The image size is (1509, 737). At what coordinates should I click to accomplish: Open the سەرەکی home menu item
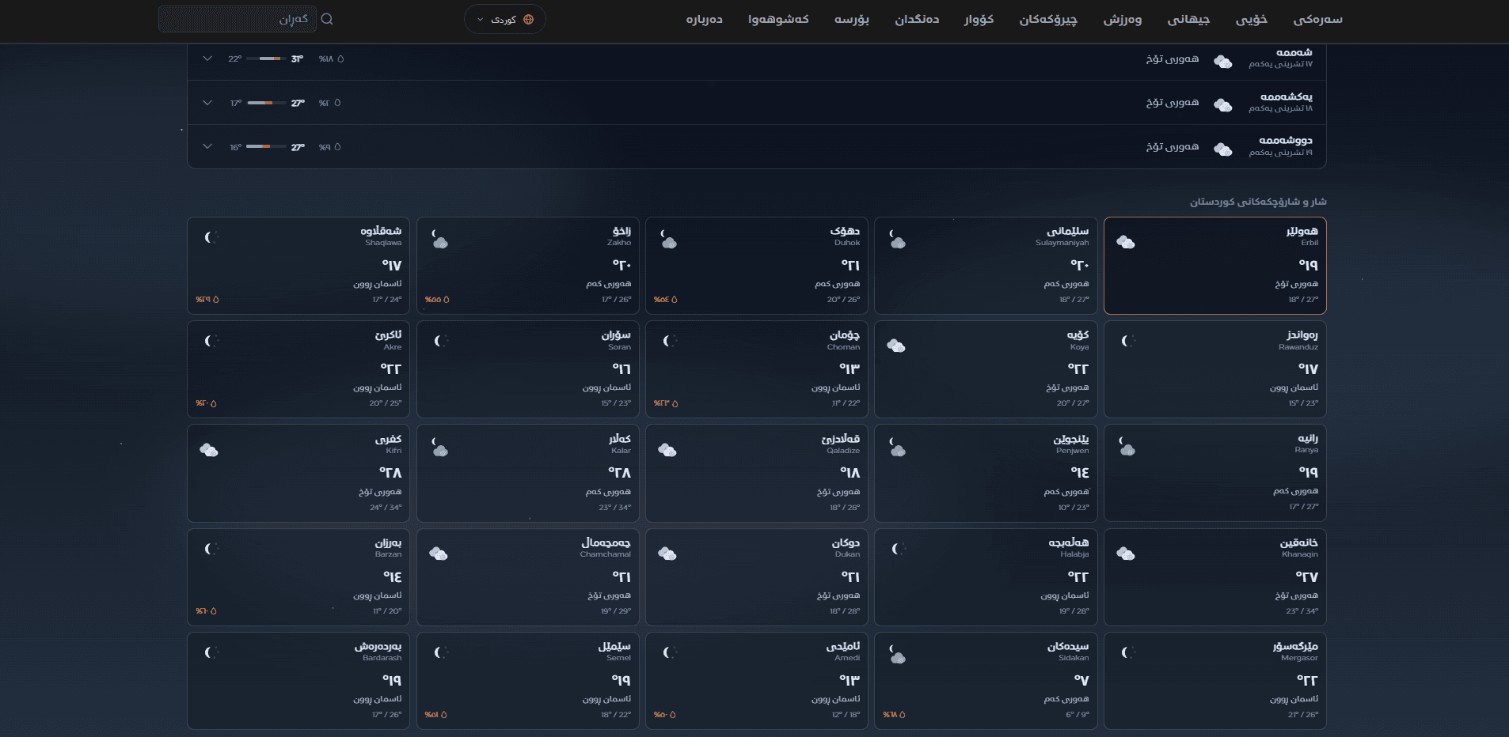(x=1317, y=19)
